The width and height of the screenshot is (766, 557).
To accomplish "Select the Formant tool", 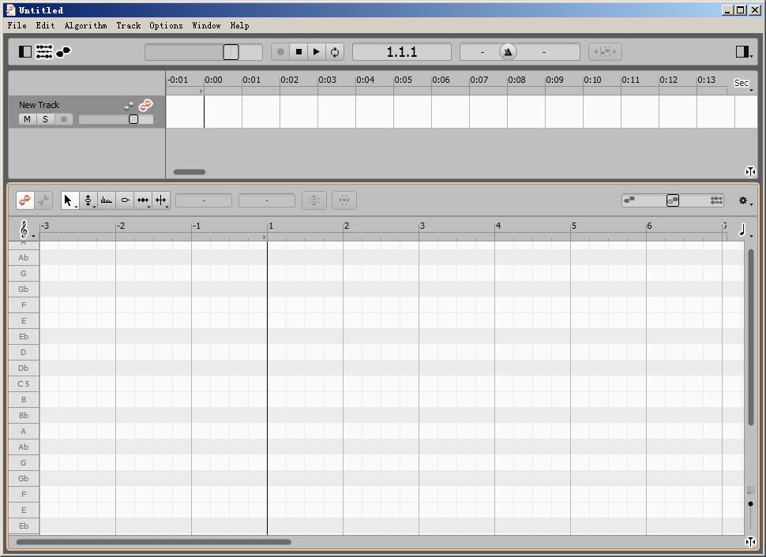I will 107,200.
